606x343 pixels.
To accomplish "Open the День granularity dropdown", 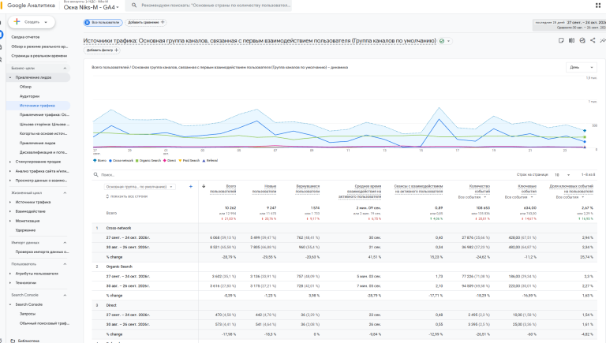I will 582,67.
